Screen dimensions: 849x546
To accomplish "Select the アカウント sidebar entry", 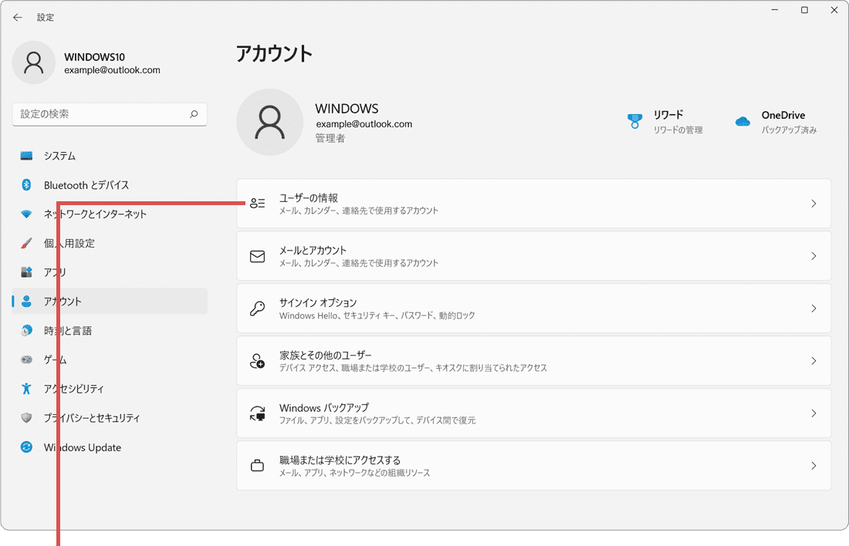I will 67,302.
